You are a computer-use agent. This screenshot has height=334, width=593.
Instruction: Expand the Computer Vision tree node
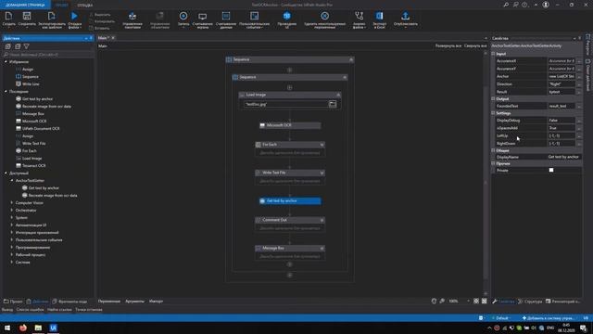[x=12, y=202]
